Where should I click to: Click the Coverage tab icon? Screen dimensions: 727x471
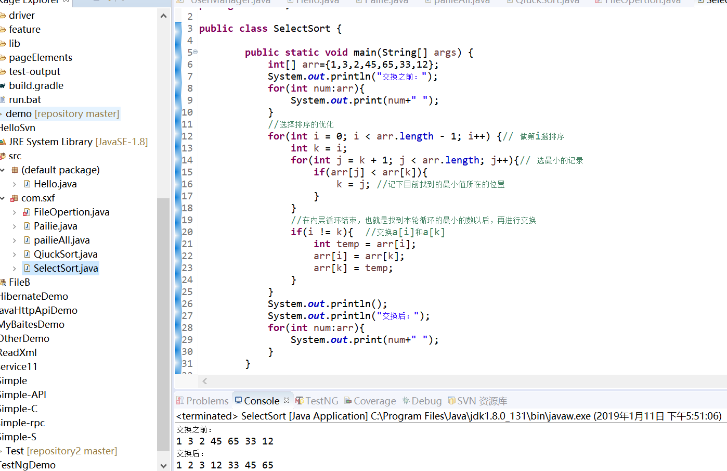pos(348,401)
